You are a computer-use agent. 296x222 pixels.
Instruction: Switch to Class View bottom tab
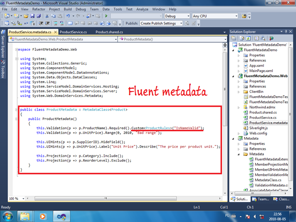282,199
